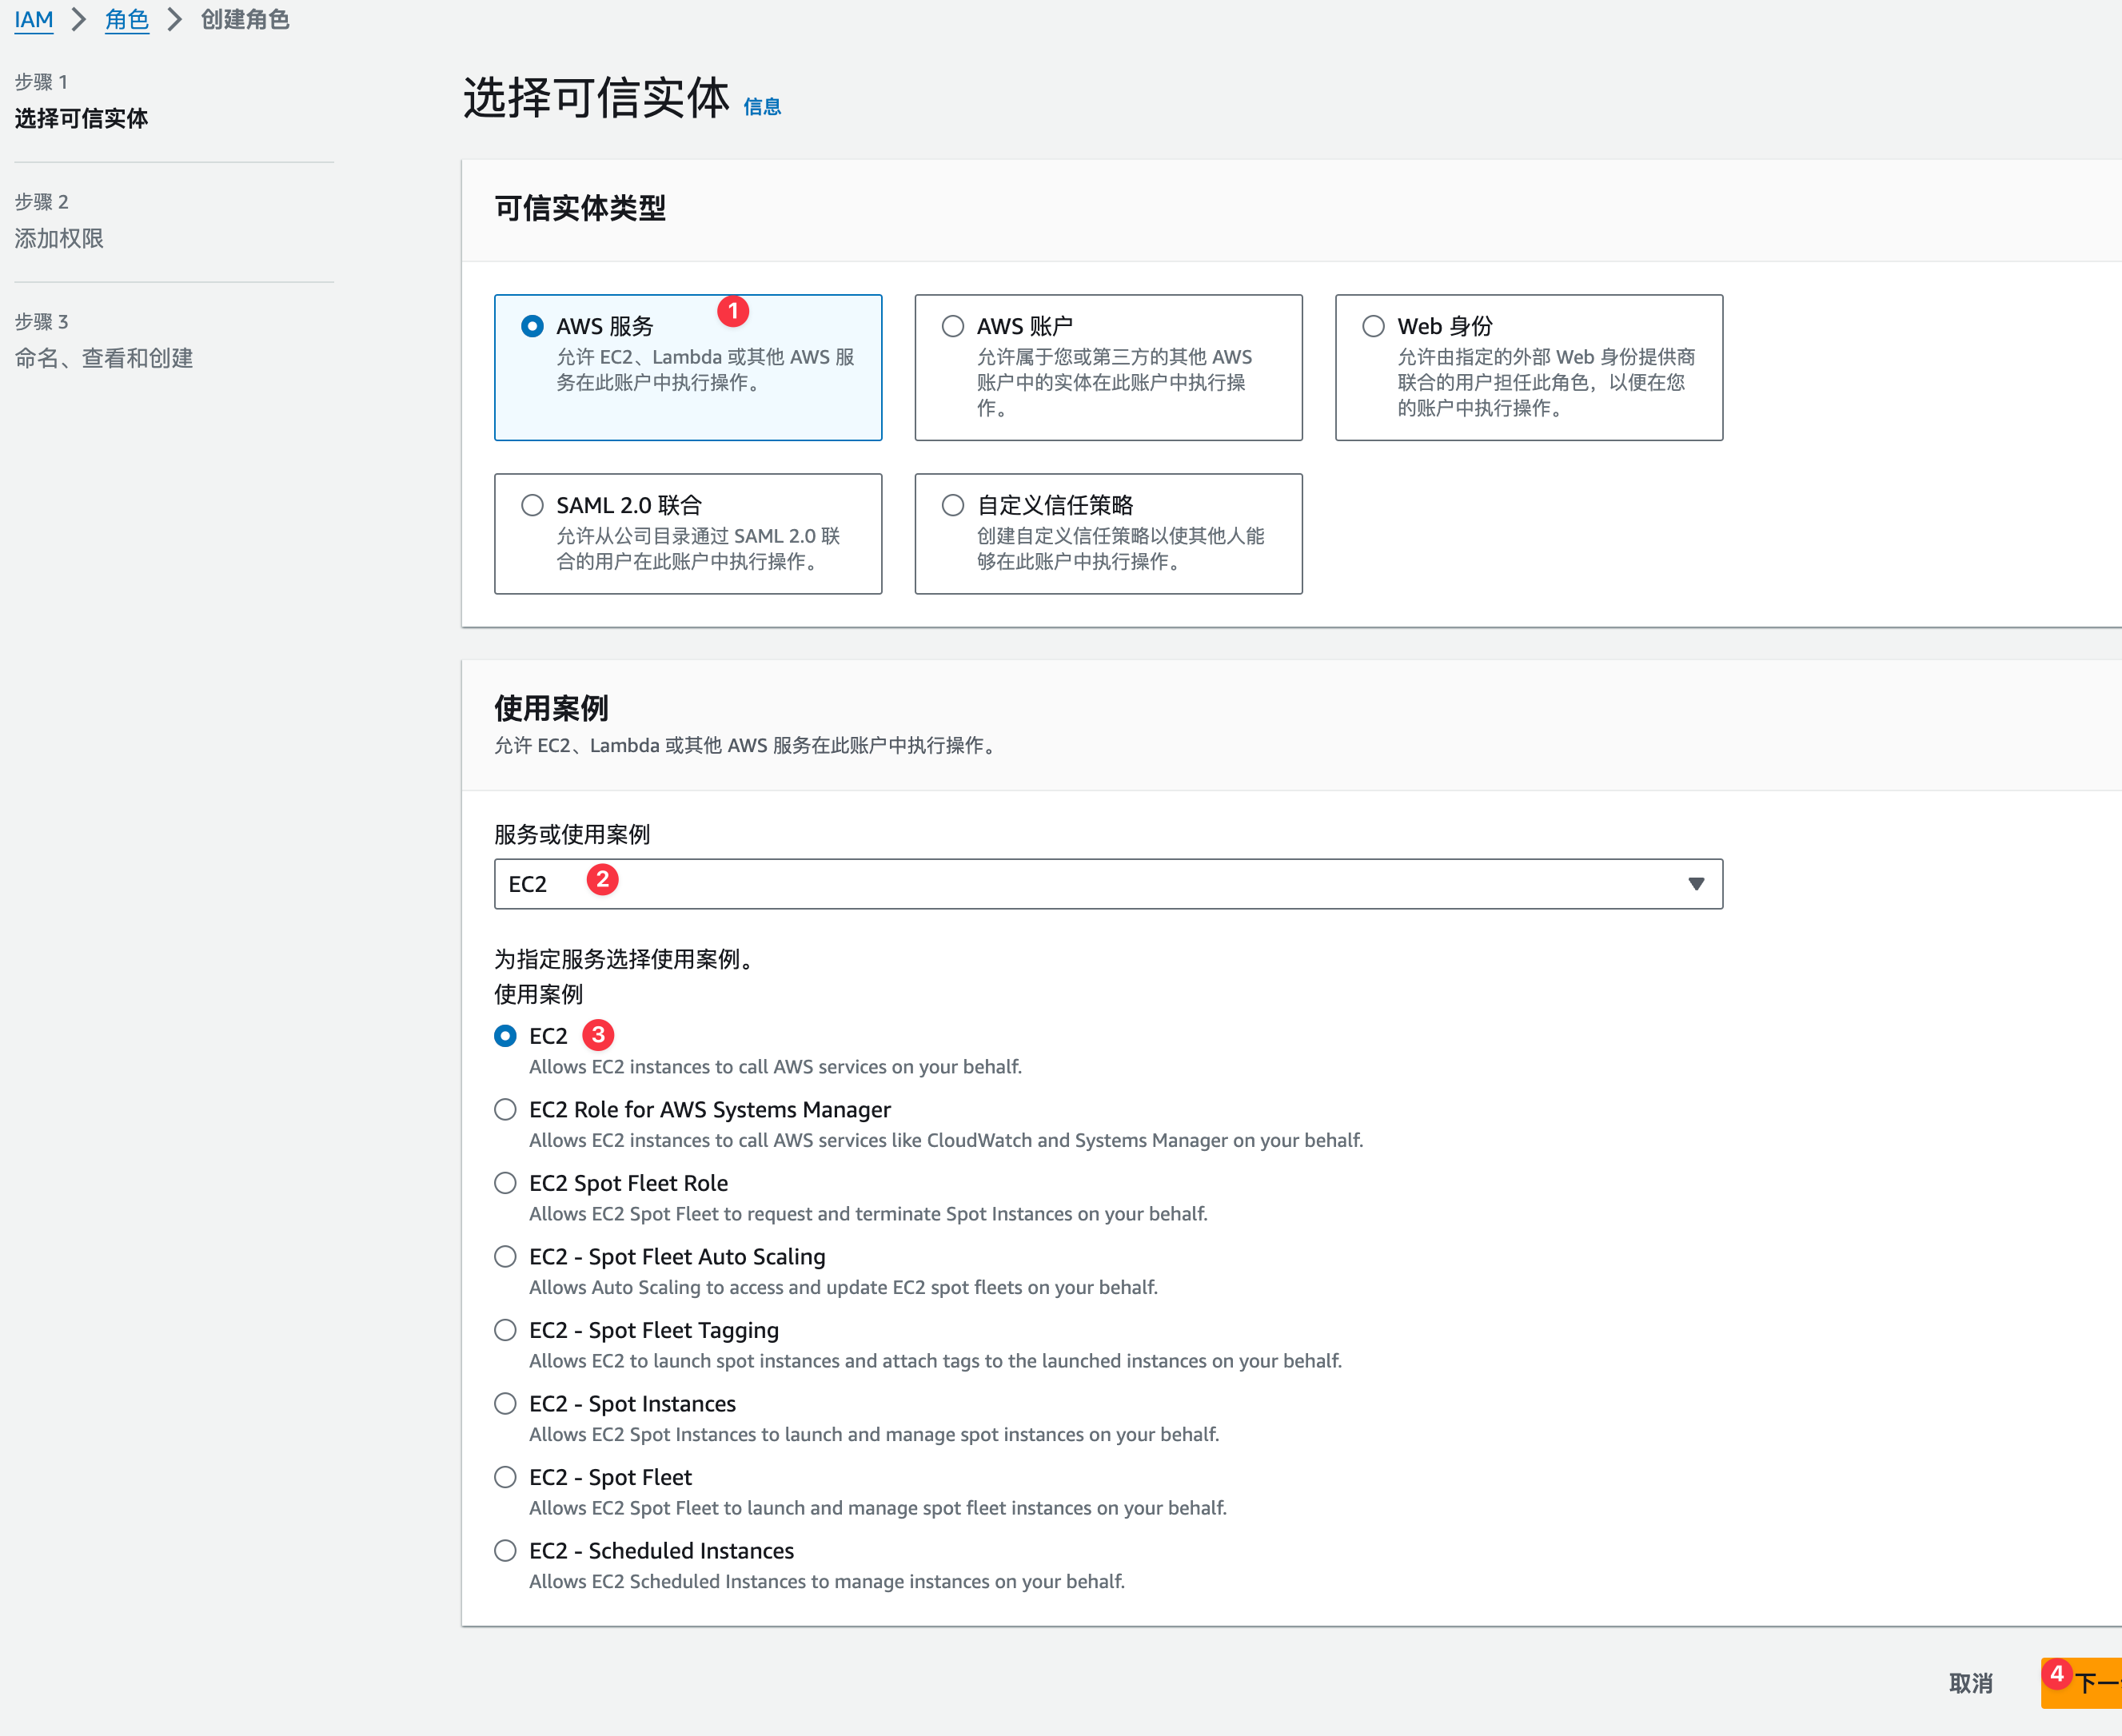Click the orange 下一步 button
This screenshot has height=1736, width=2122.
(x=2083, y=1683)
